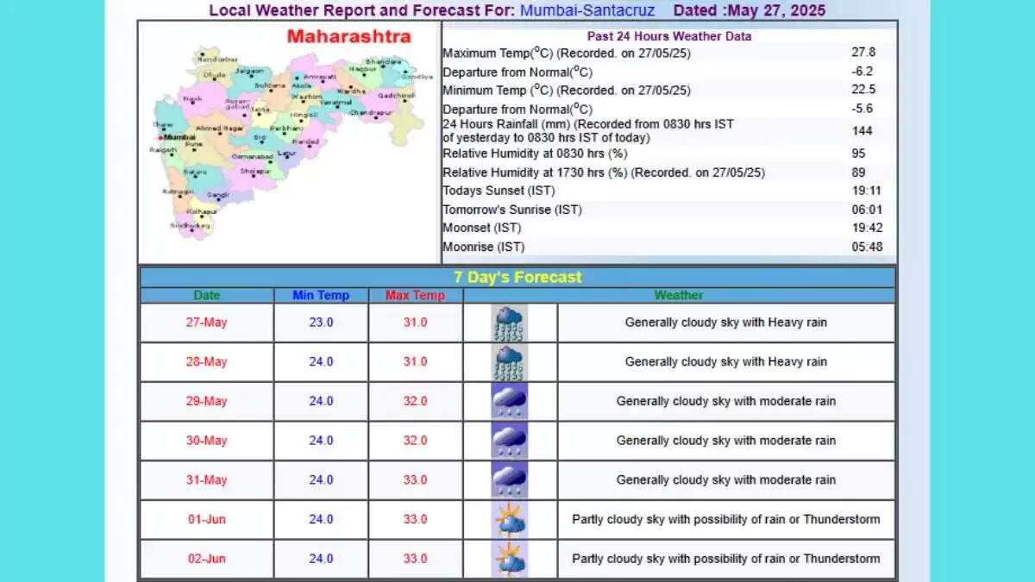This screenshot has width=1035, height=582.
Task: Select the Min Temp value for 27-May
Action: pyautogui.click(x=321, y=322)
